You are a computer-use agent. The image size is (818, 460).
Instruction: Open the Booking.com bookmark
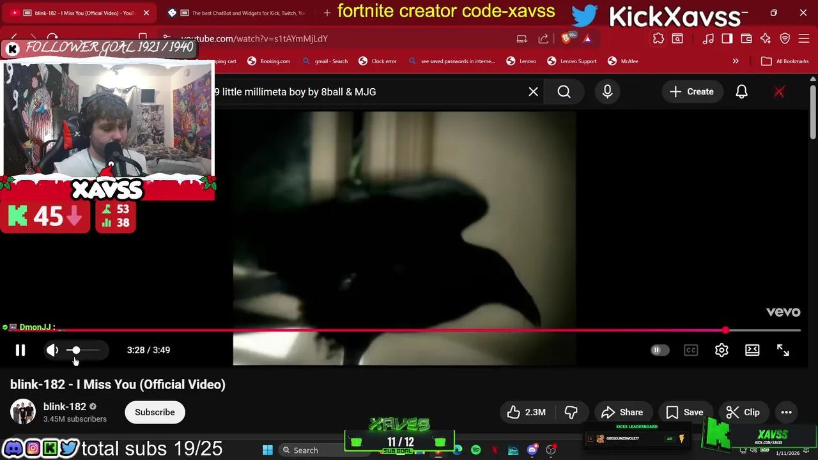269,61
